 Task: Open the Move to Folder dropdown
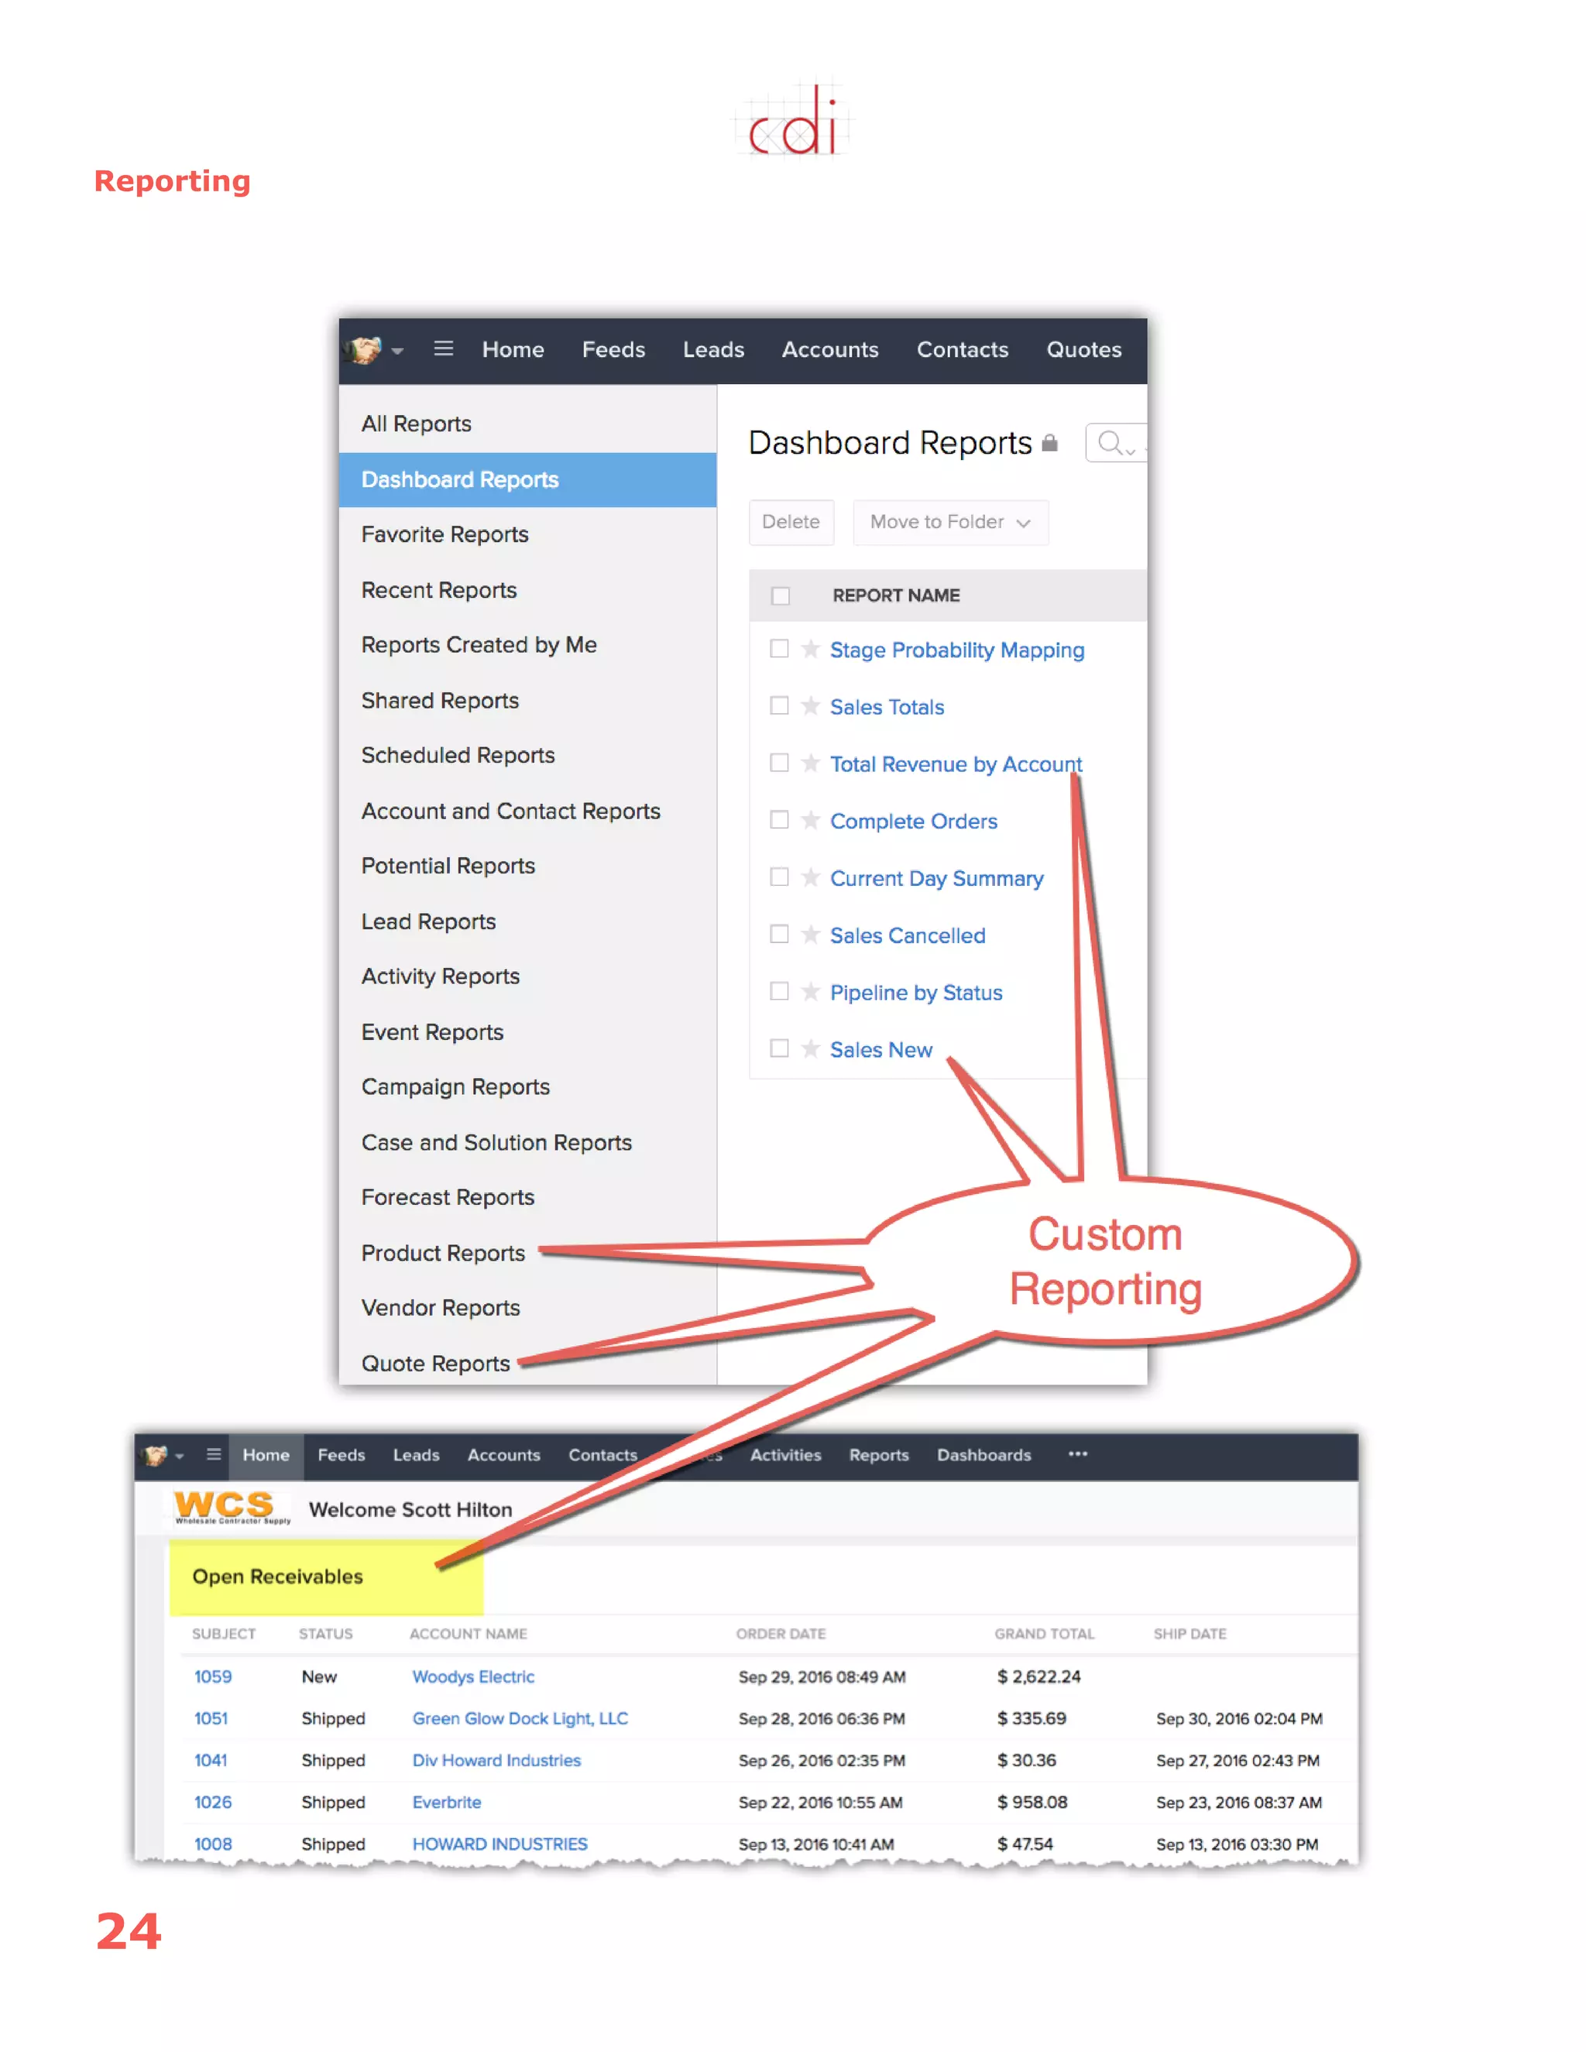(x=950, y=523)
